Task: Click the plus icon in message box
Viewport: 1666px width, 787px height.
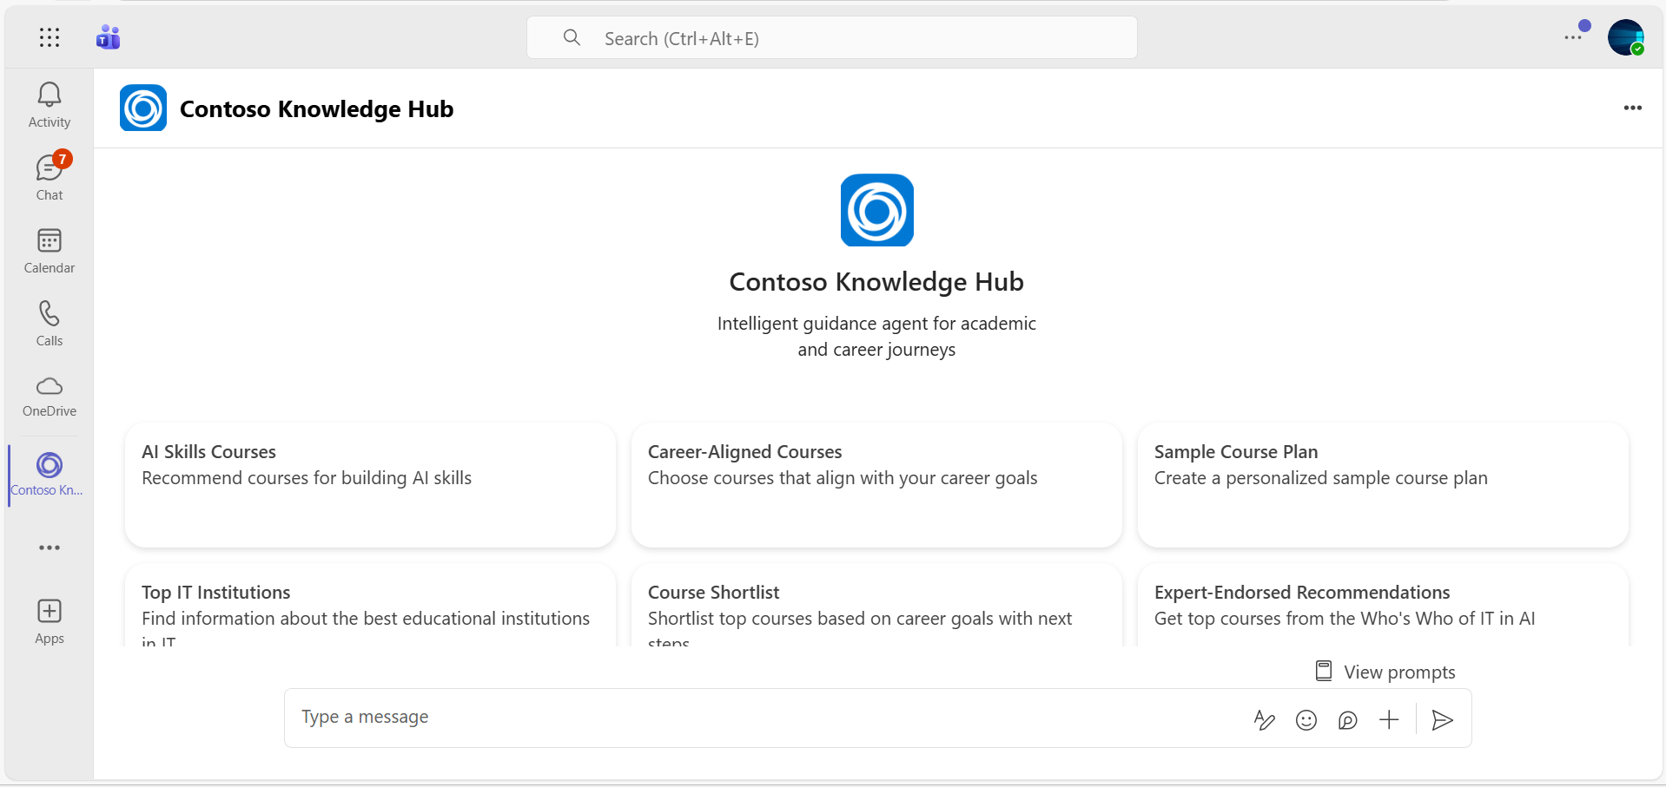Action: pos(1389,719)
